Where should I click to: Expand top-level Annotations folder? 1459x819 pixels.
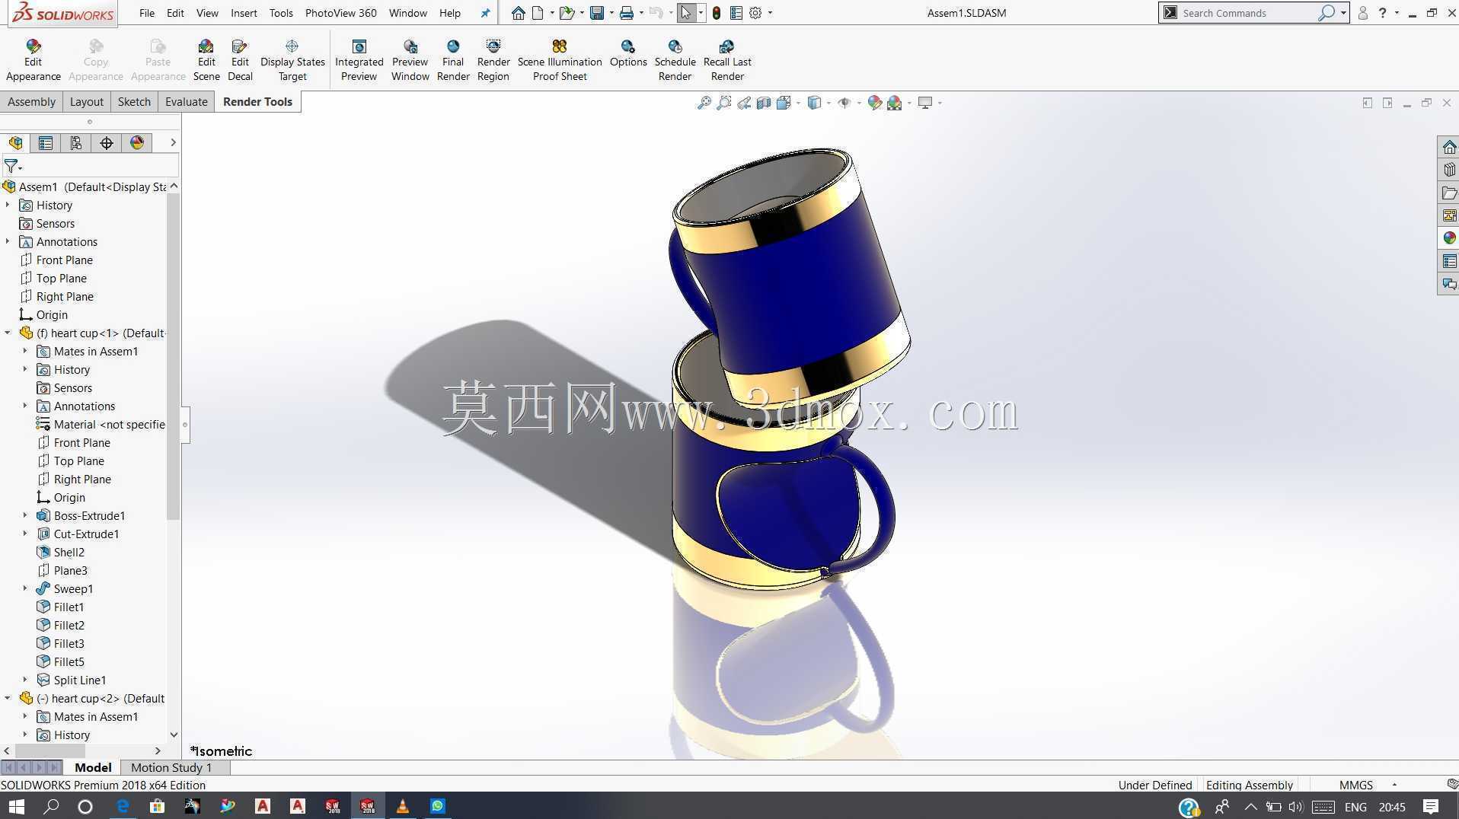click(8, 241)
